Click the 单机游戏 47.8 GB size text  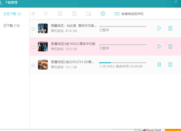(x=64, y=31)
